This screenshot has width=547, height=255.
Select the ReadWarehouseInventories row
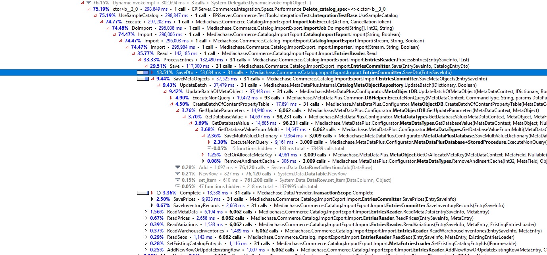(195, 231)
